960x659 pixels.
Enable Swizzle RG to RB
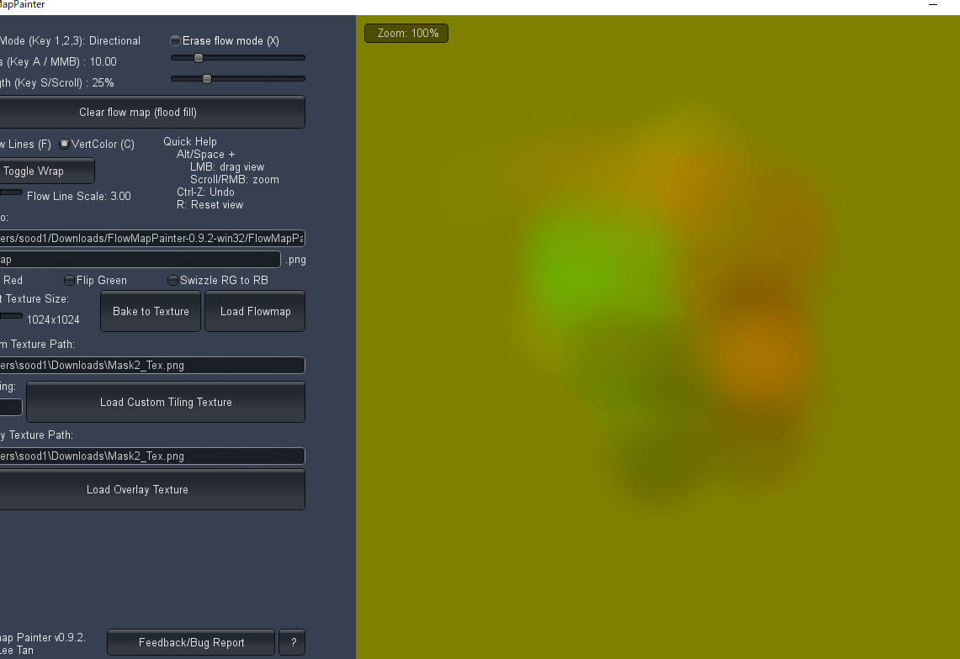(172, 280)
